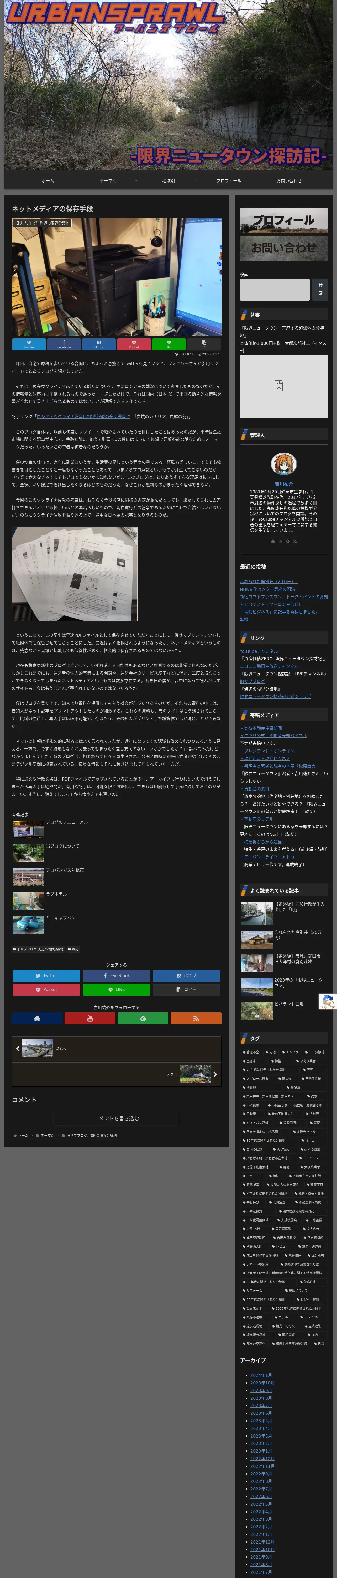The height and width of the screenshot is (1578, 337).
Task: Click the LINE button in the シェアする section
Action: [x=116, y=989]
